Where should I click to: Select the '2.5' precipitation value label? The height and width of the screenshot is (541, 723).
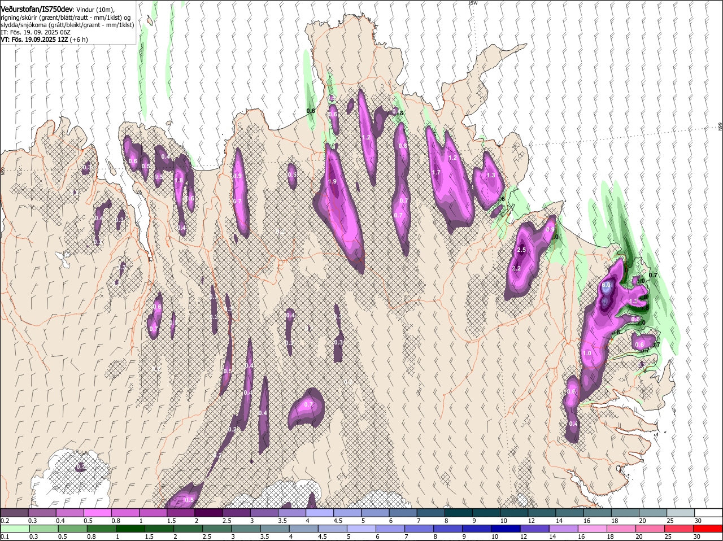coord(521,250)
